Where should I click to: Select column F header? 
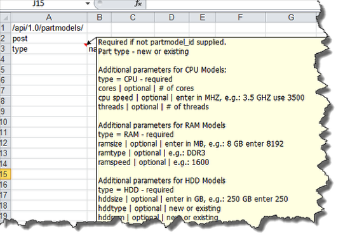pos(240,18)
